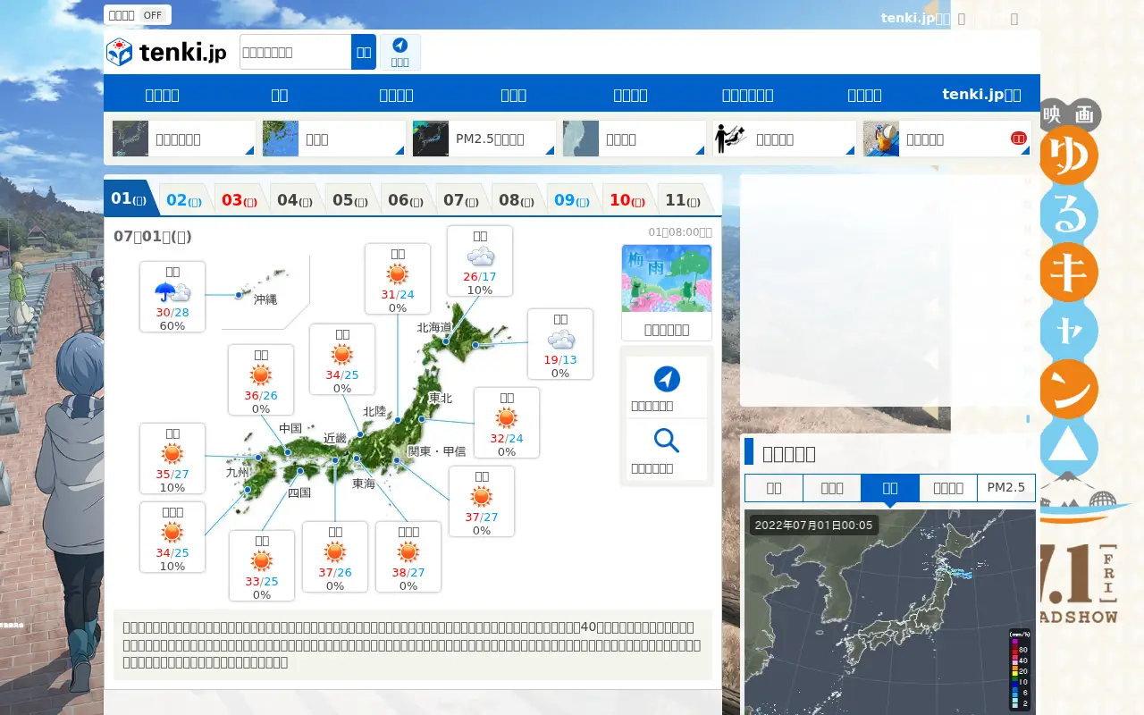The height and width of the screenshot is (715, 1144).
Task: Switch to the 02 date tab
Action: [184, 200]
